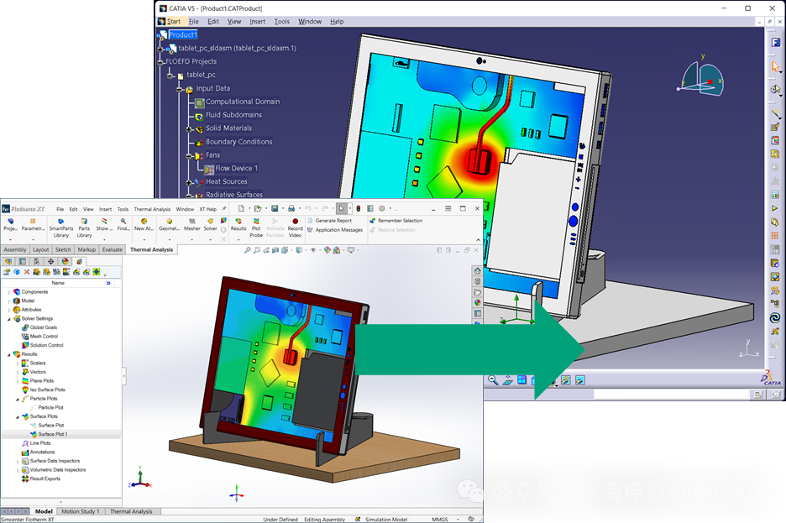Viewport: 786px width, 523px height.
Task: Click Generate Report
Action: (329, 221)
